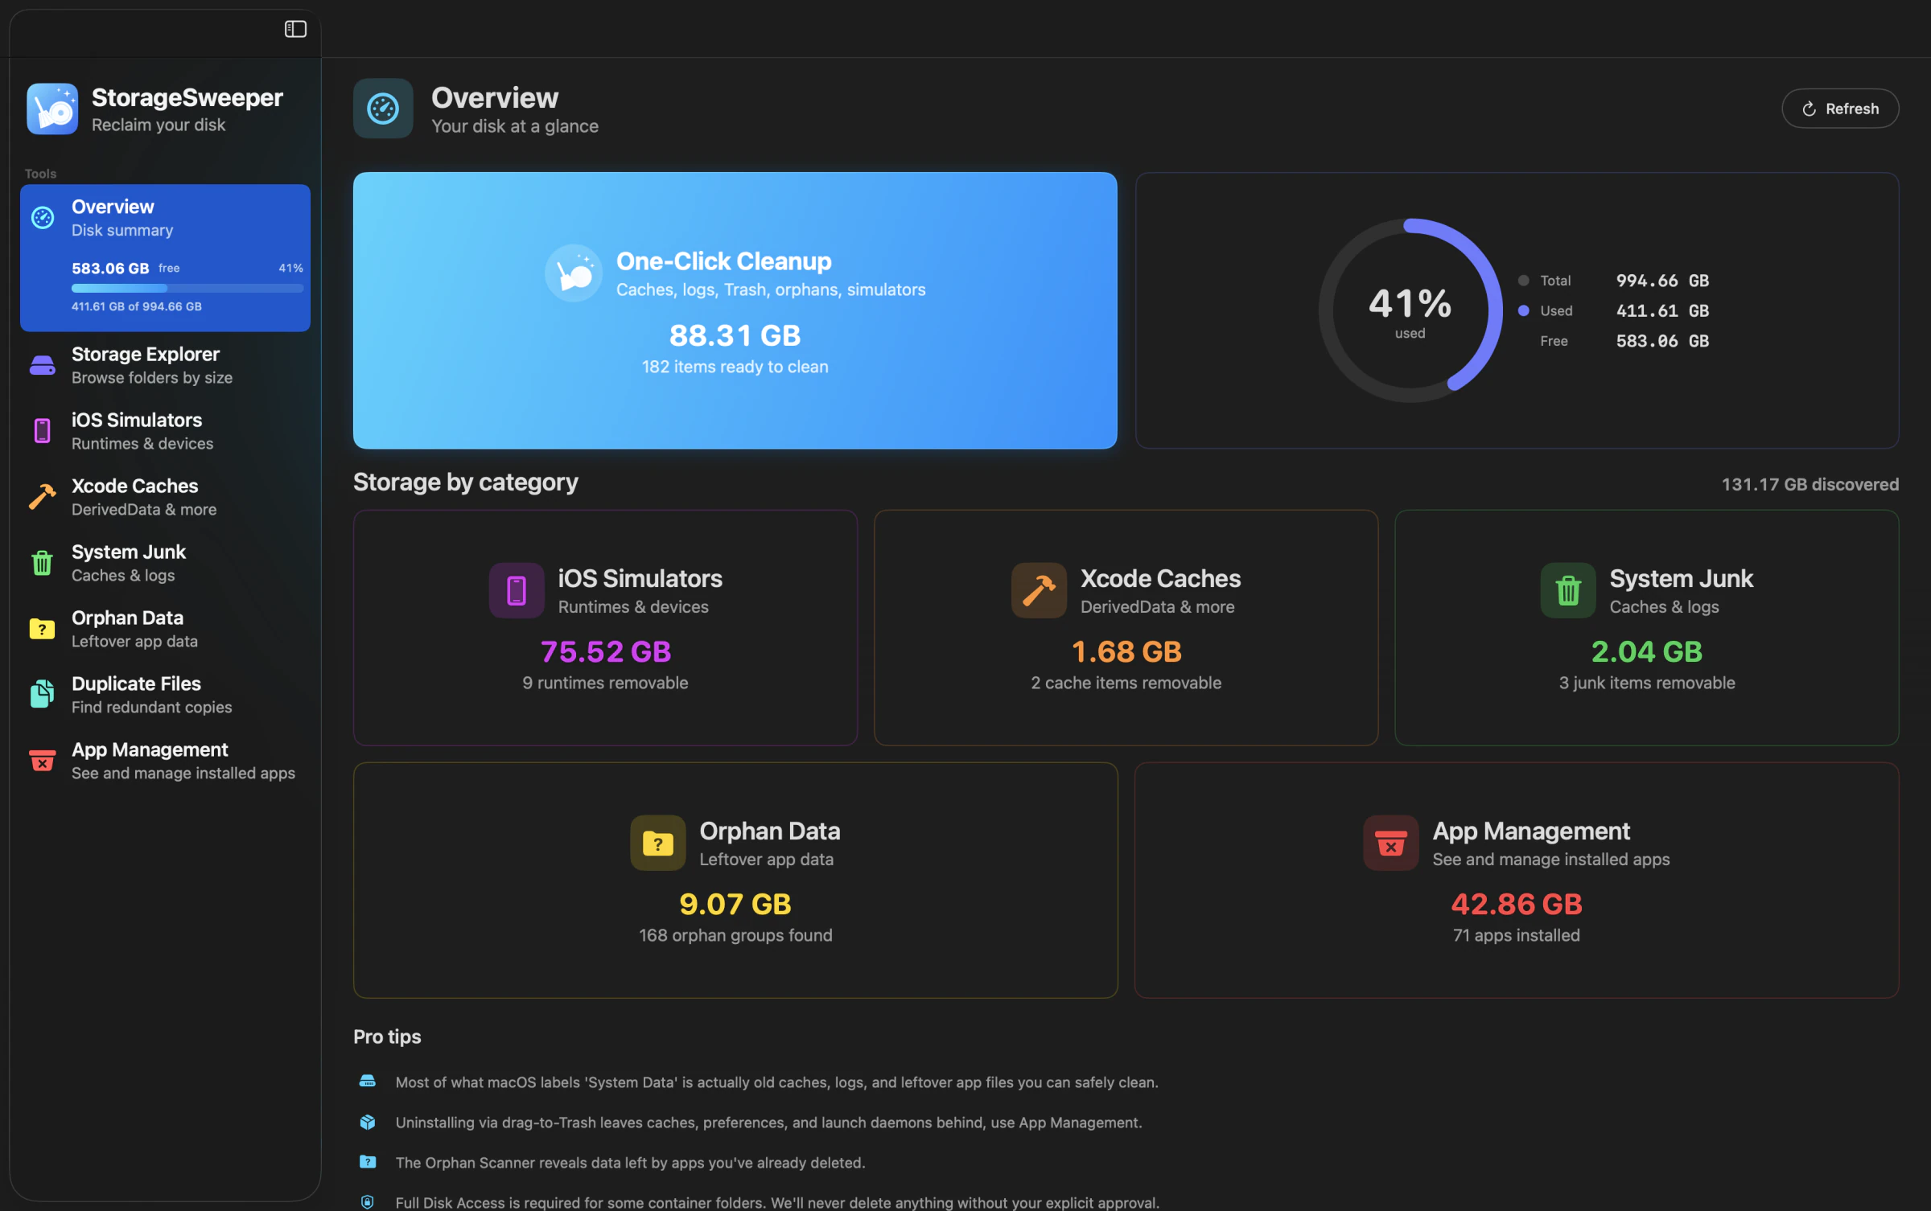
Task: Click the Storage Explorer drive icon
Action: [x=43, y=365]
